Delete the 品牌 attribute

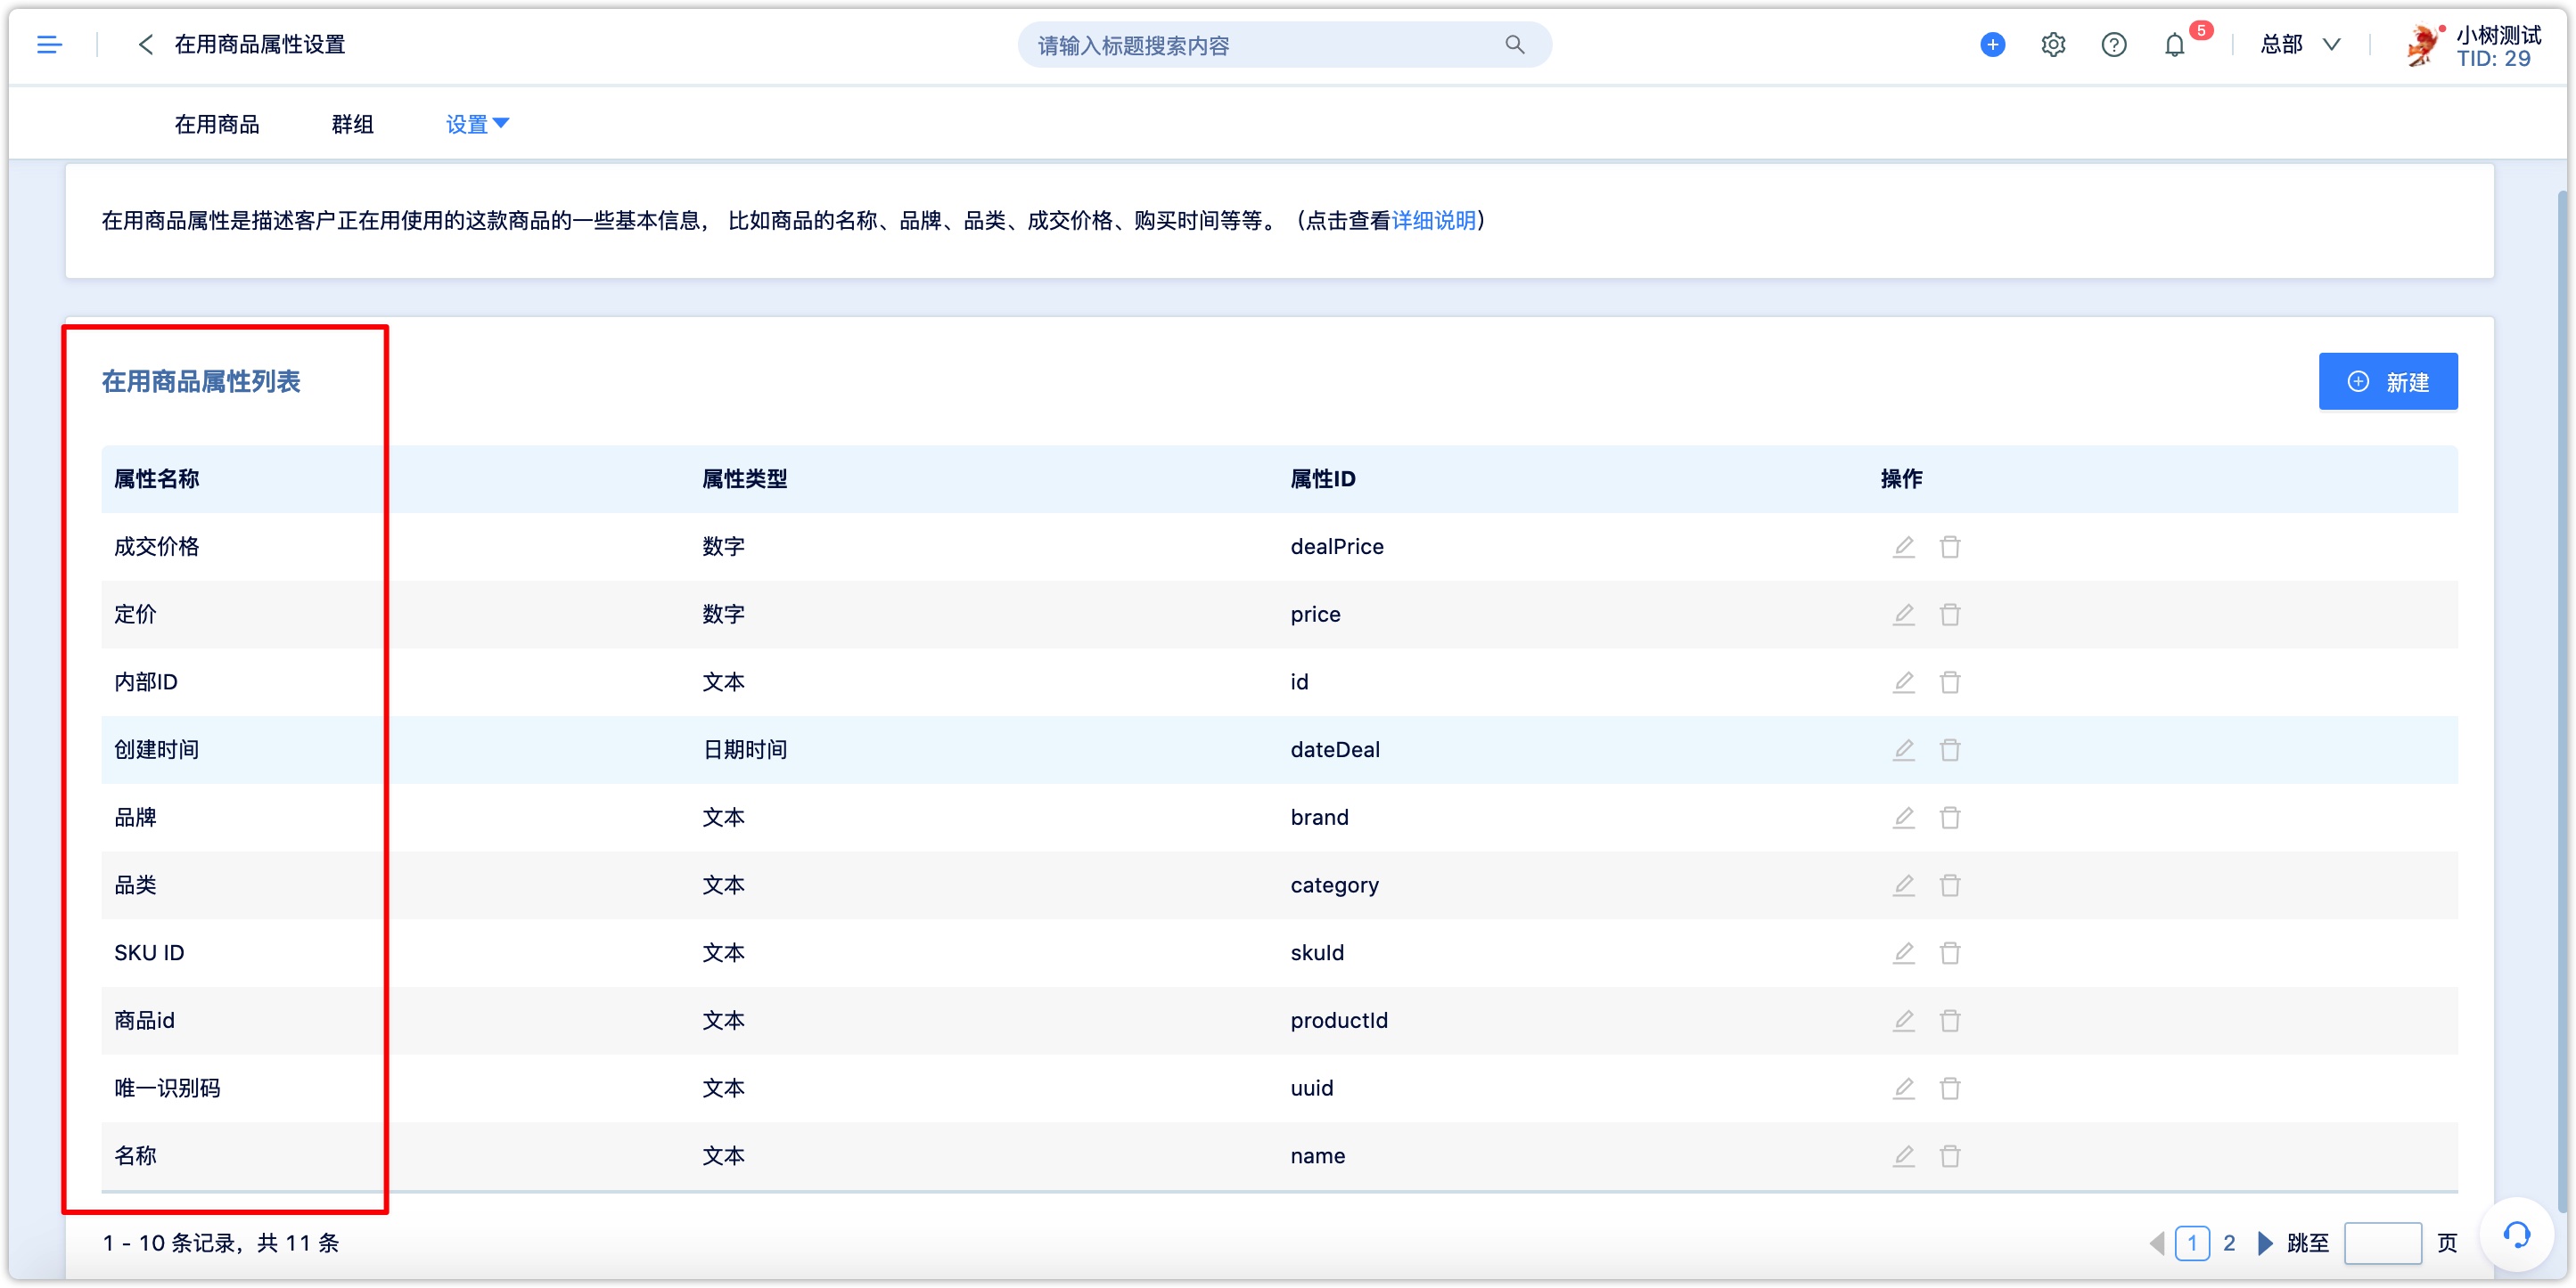pyautogui.click(x=1950, y=819)
